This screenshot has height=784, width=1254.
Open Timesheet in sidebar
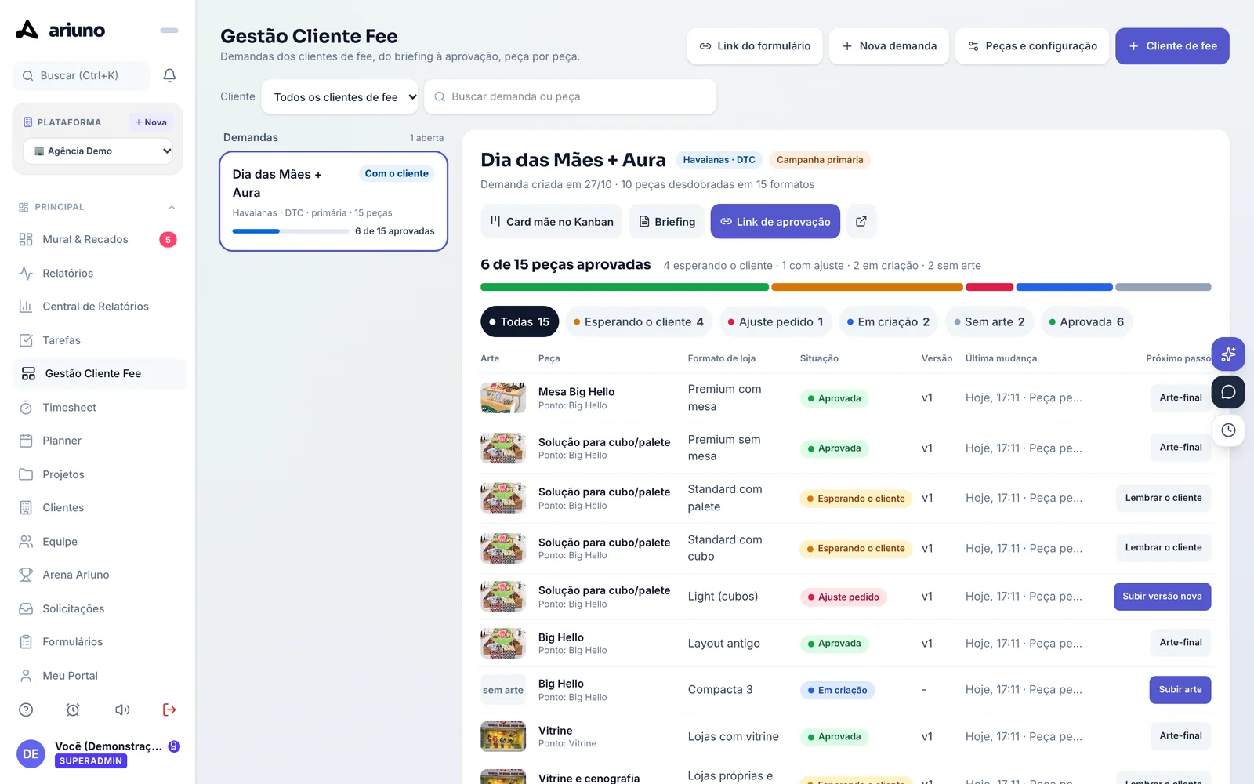coord(99,408)
